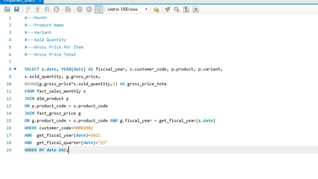Open a SQL script file via the folder icon

point(7,9)
